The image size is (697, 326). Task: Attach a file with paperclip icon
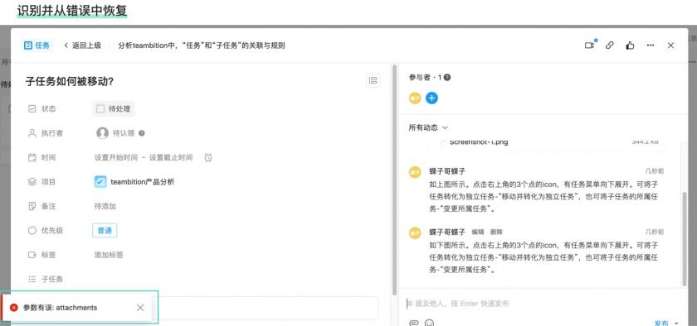tap(414, 323)
